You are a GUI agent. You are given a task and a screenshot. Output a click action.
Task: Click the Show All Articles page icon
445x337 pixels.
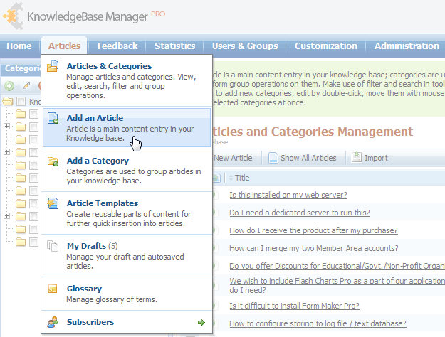pos(273,158)
